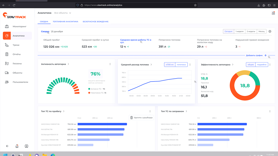The width and height of the screenshot is (278, 156).
Task: Collapse sidebar with the back arrow
Action: 7,146
